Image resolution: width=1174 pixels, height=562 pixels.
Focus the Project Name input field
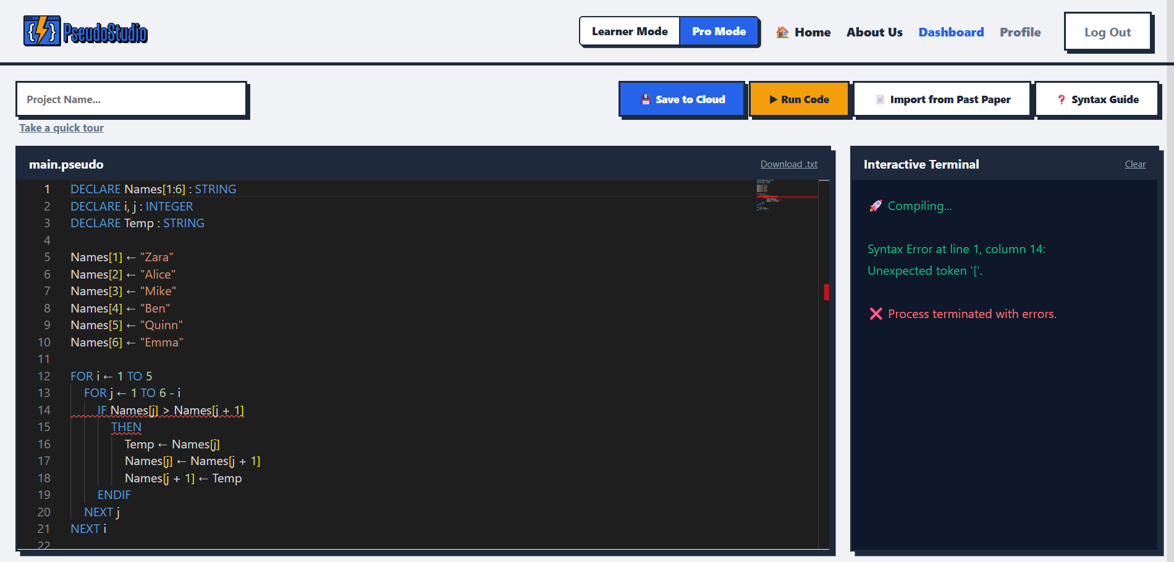131,99
